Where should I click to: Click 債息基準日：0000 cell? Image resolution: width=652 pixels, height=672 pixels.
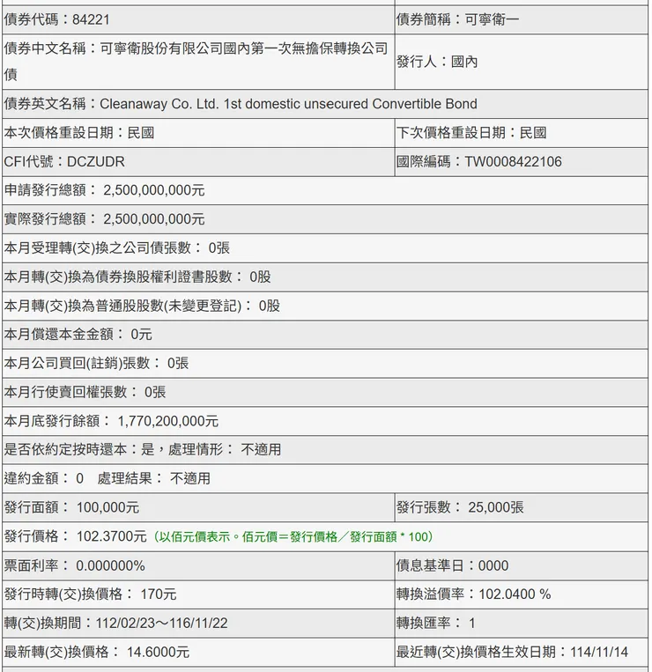pyautogui.click(x=521, y=565)
